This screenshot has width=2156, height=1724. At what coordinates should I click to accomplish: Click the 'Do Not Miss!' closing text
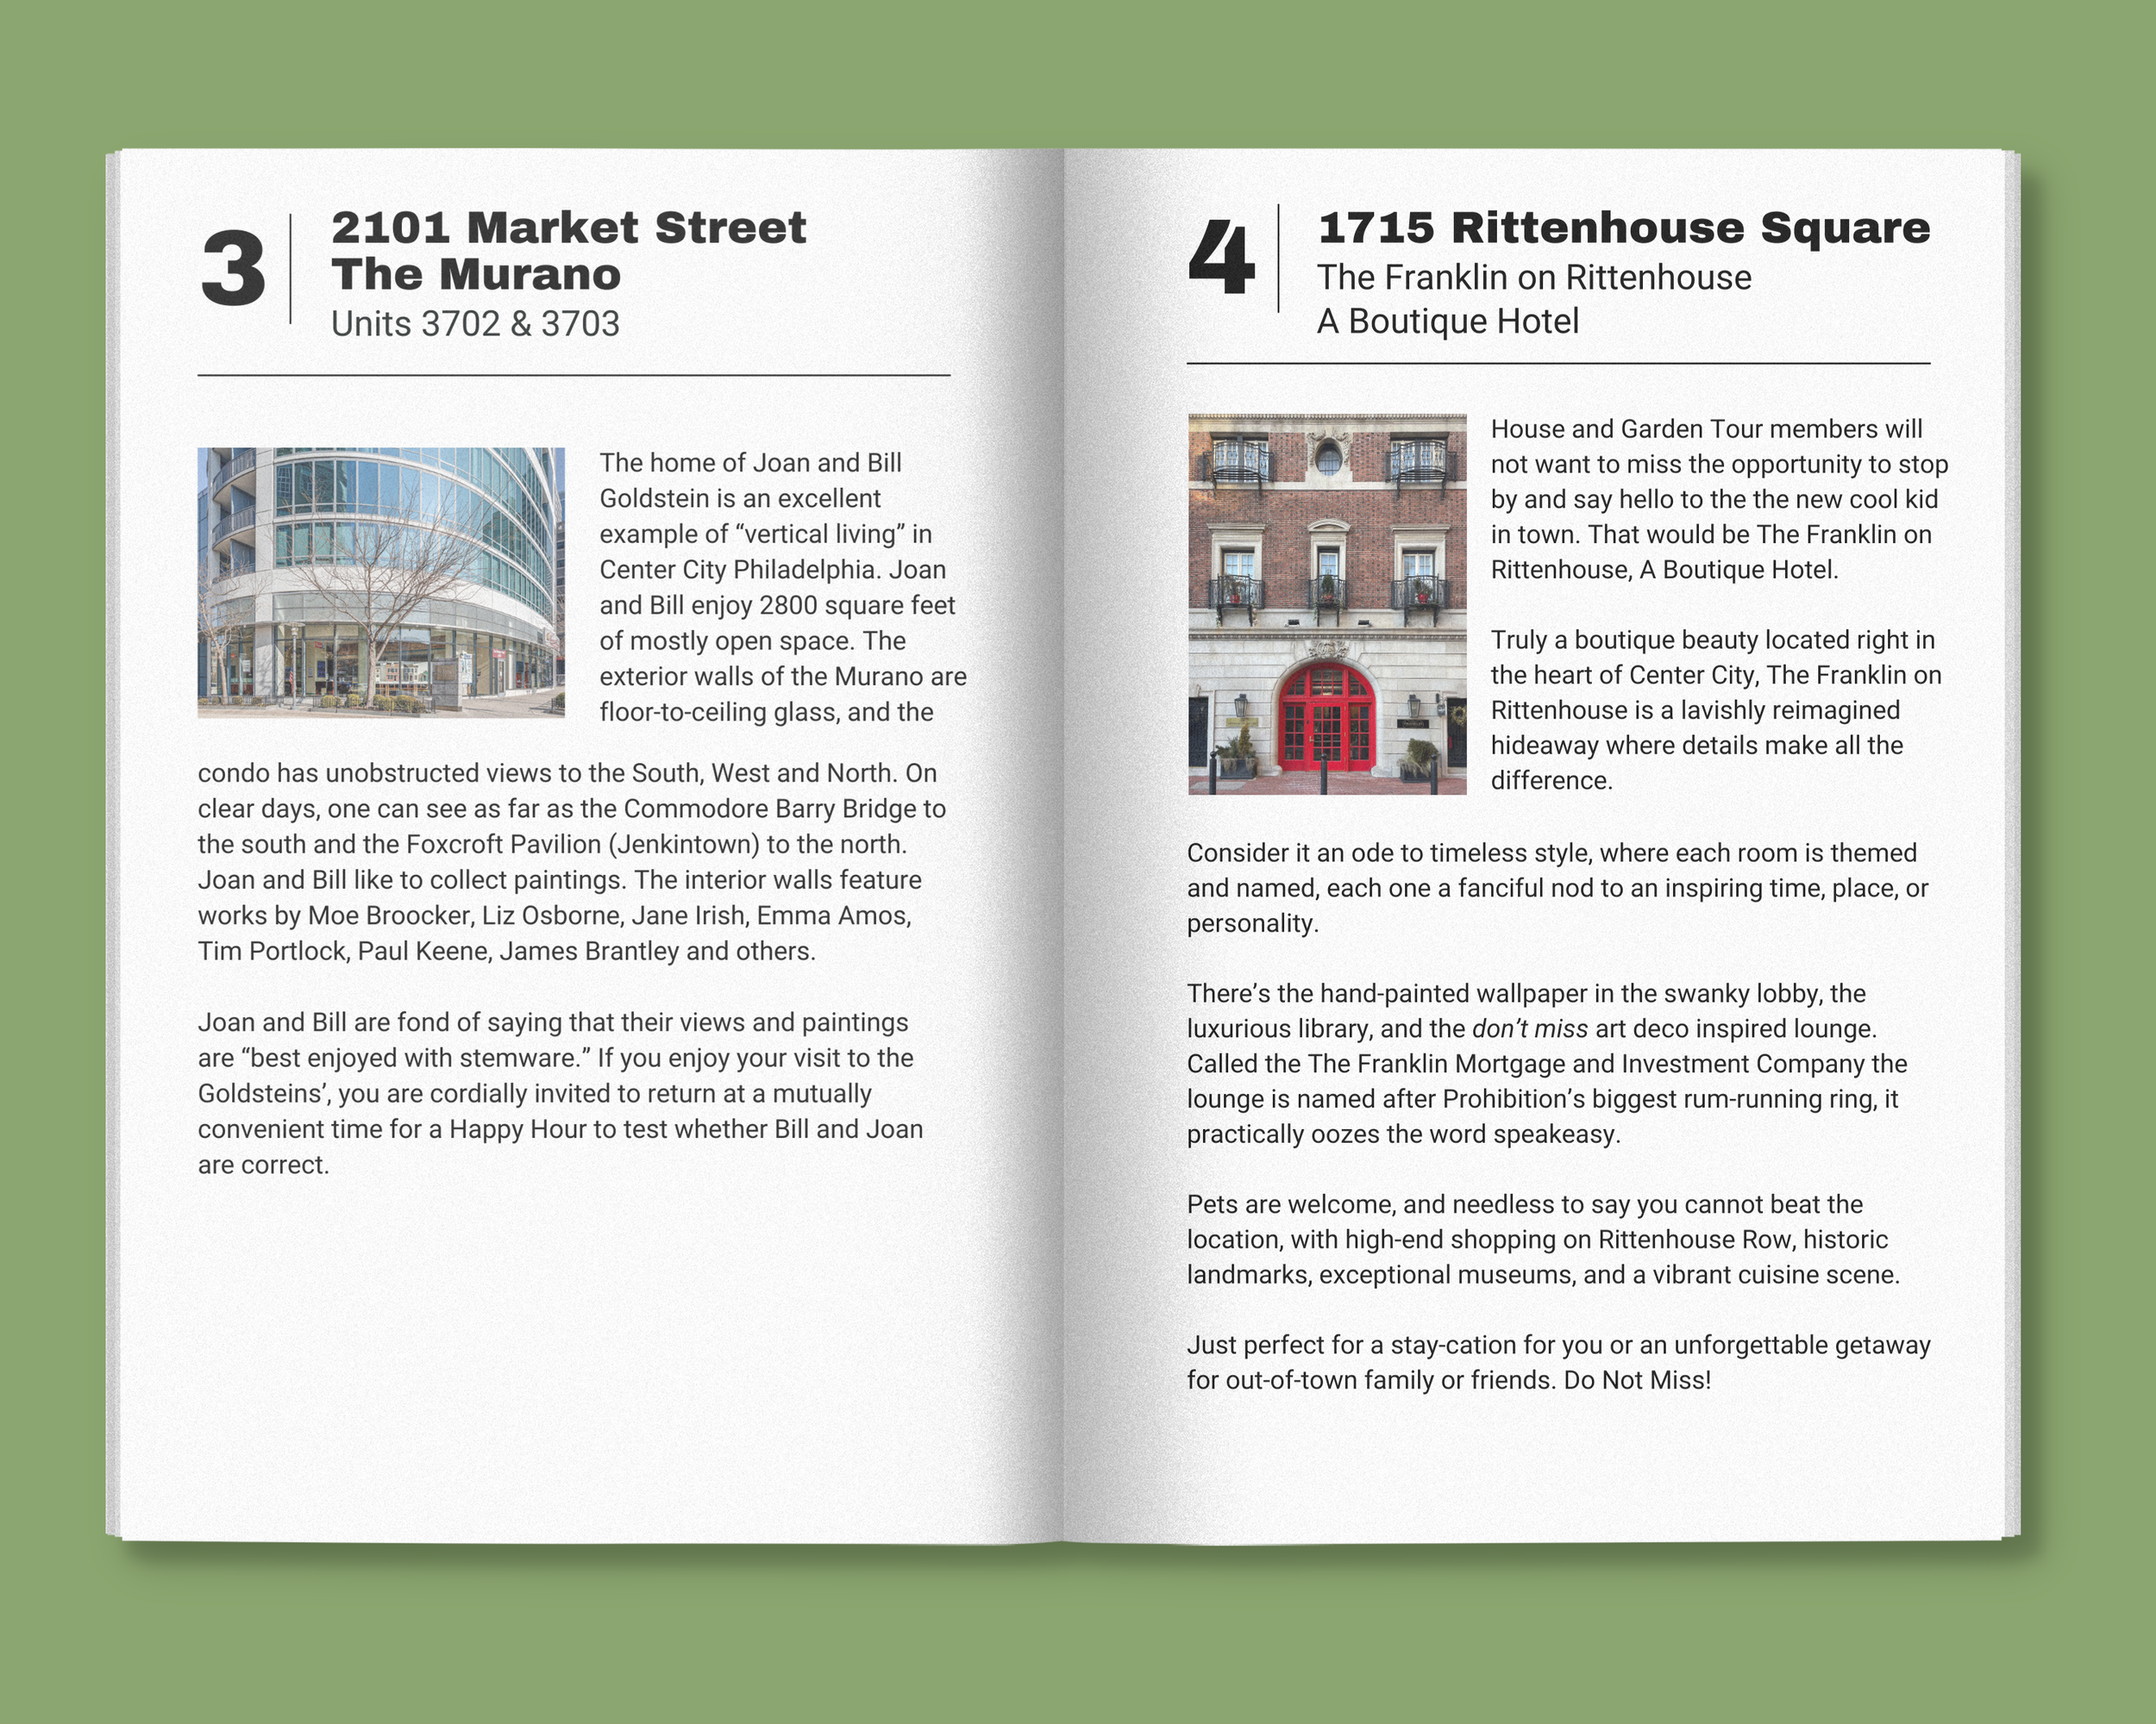pos(1637,1380)
